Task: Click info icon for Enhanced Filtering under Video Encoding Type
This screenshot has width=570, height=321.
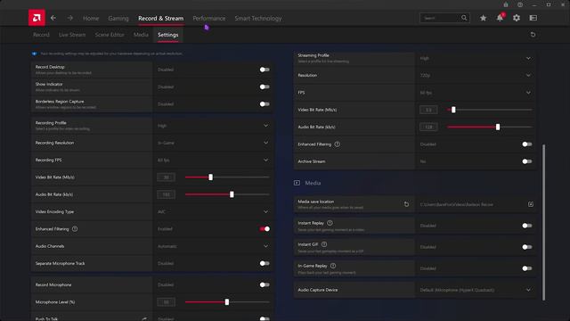Action: click(75, 229)
